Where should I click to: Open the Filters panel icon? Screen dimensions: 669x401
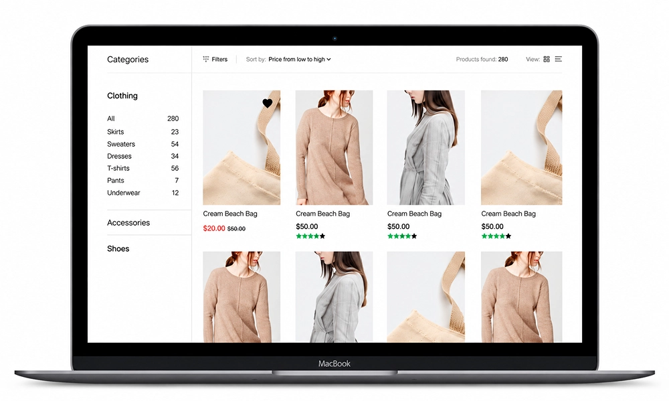pos(205,59)
